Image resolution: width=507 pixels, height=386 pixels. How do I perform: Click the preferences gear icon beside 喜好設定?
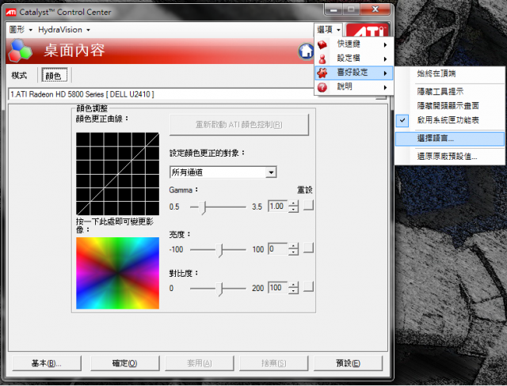click(x=322, y=73)
